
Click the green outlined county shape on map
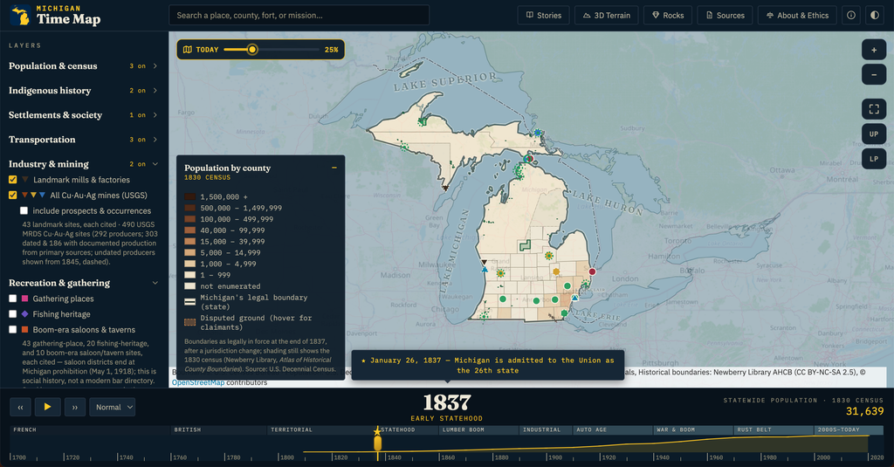(x=525, y=246)
